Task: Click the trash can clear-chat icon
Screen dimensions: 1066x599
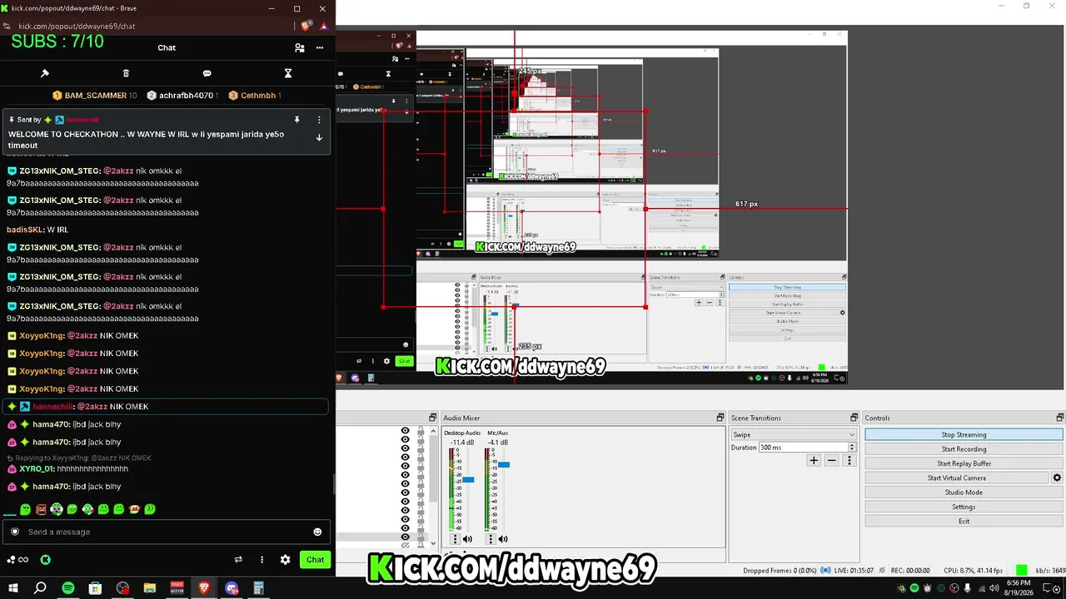Action: click(126, 73)
